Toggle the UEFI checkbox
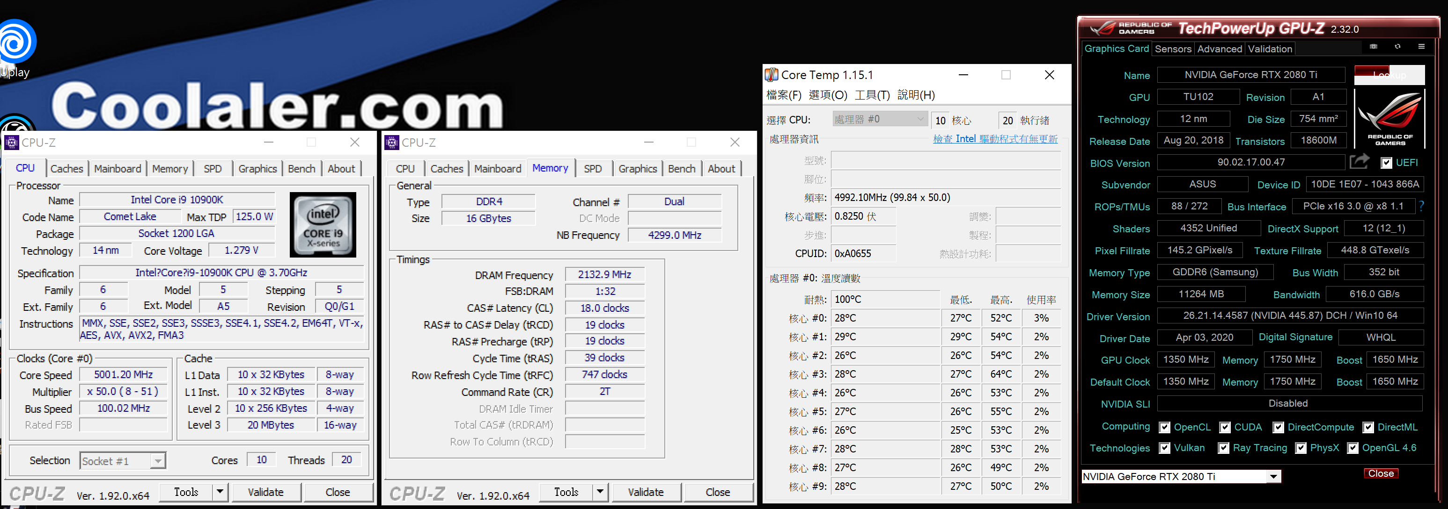1448x509 pixels. click(x=1386, y=163)
